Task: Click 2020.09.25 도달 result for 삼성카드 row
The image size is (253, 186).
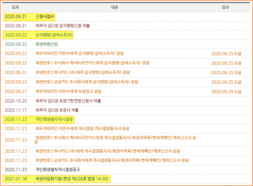Action: (226, 82)
